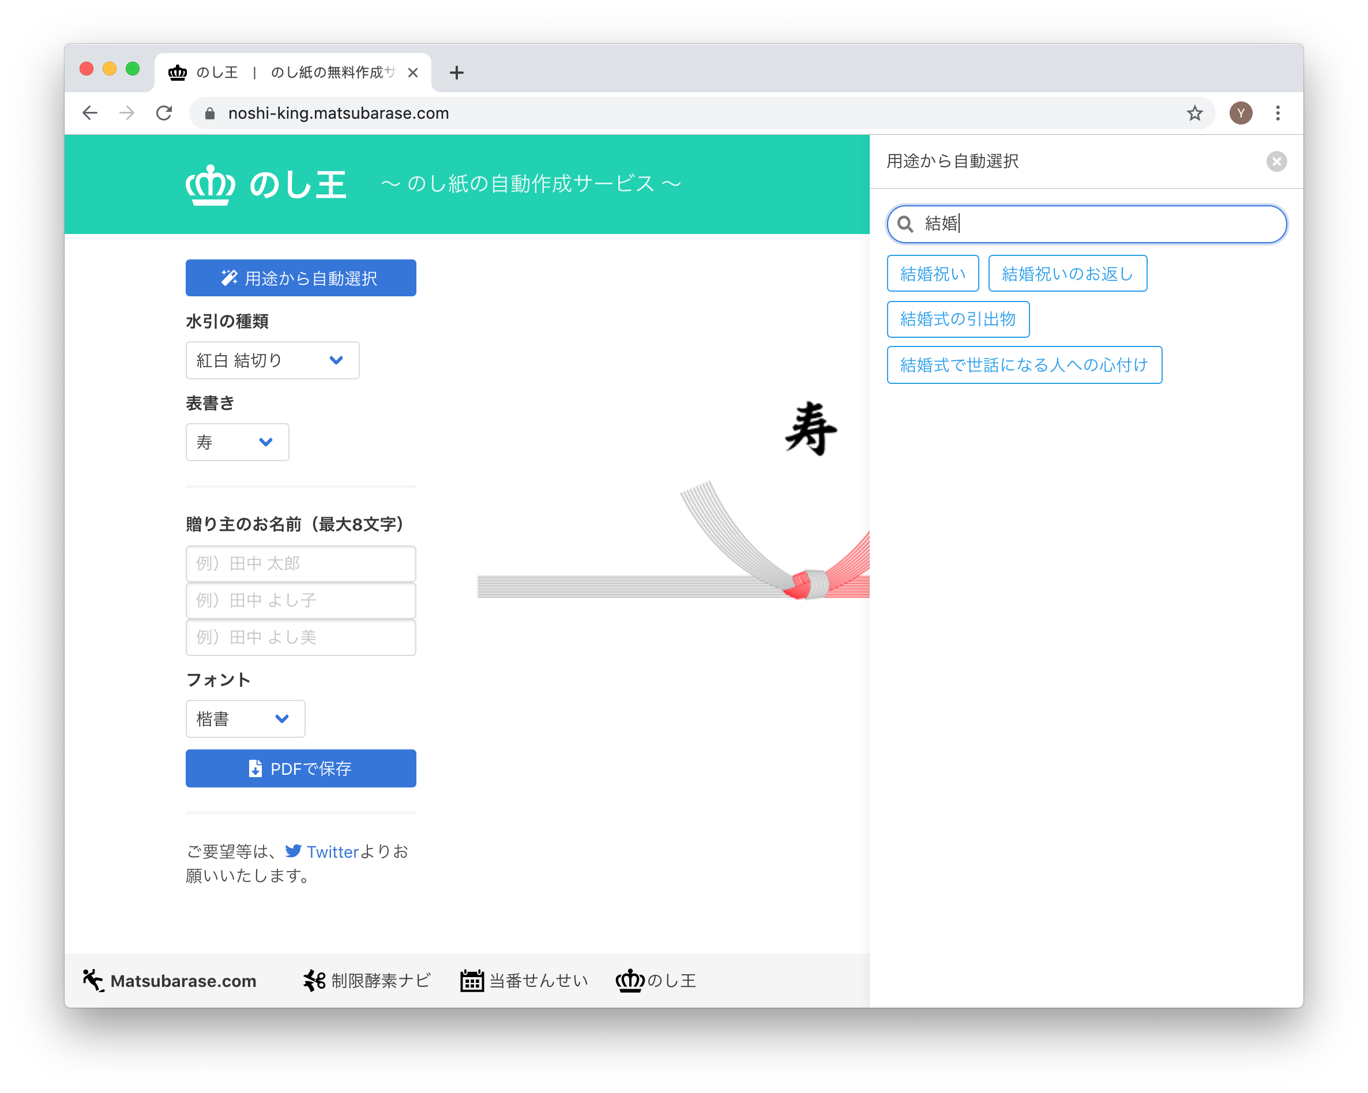
Task: Open the フォント dropdown showing 楷書
Action: coord(246,718)
